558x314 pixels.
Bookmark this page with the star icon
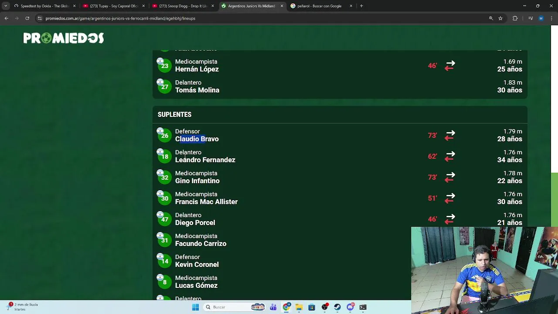500,18
